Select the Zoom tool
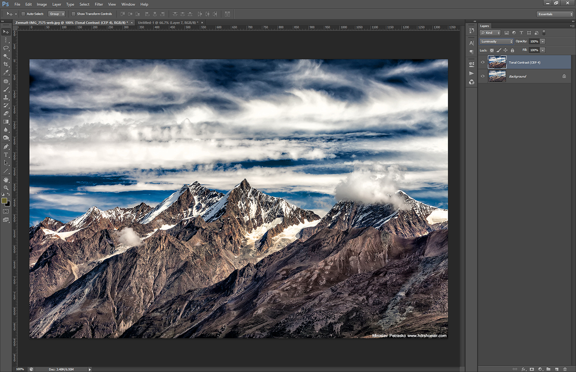Screen dimensions: 576x372 (x=6, y=188)
